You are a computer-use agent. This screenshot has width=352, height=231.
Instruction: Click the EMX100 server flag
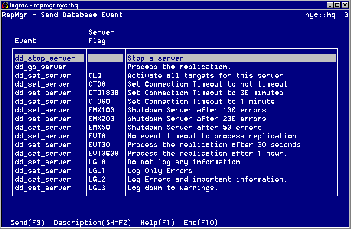point(101,110)
